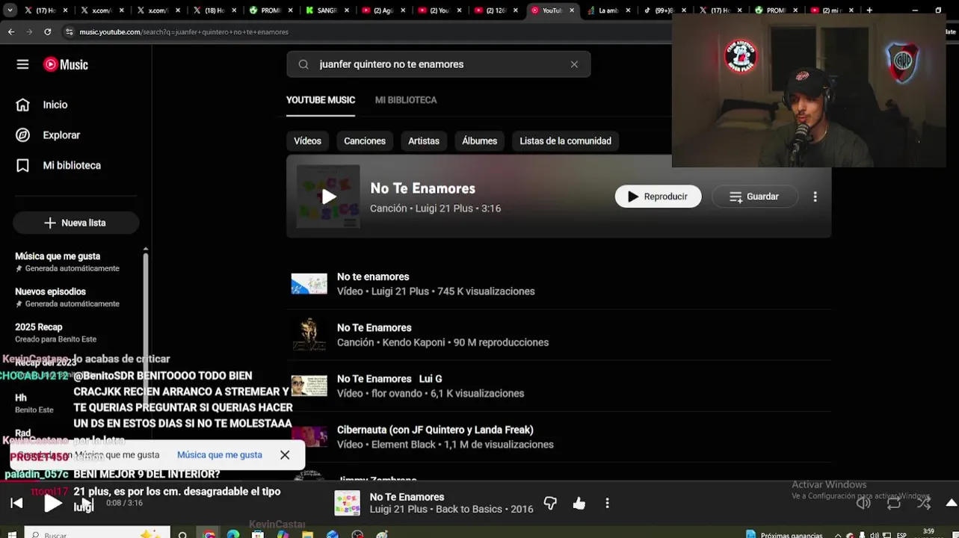The height and width of the screenshot is (538, 959).
Task: Skip to the previous track
Action: (16, 503)
